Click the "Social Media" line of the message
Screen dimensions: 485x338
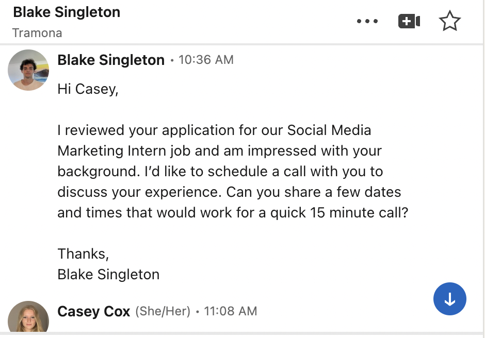(x=214, y=130)
